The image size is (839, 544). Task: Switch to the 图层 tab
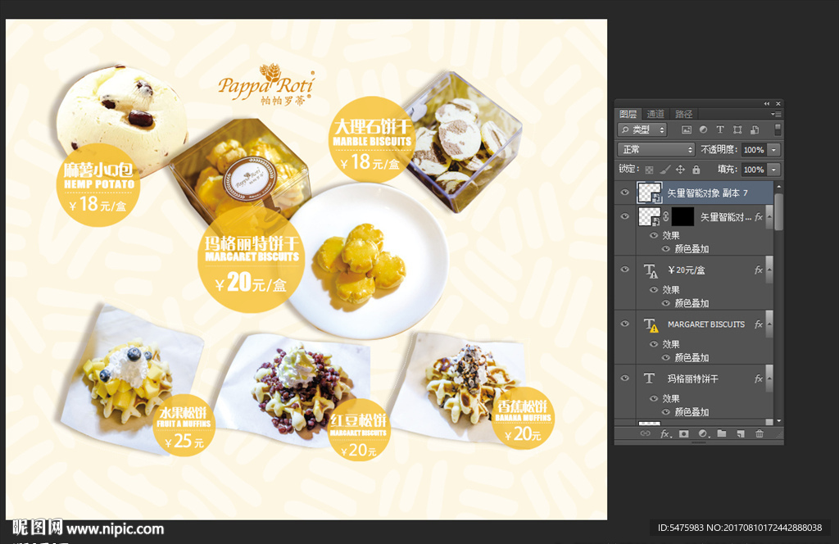628,114
